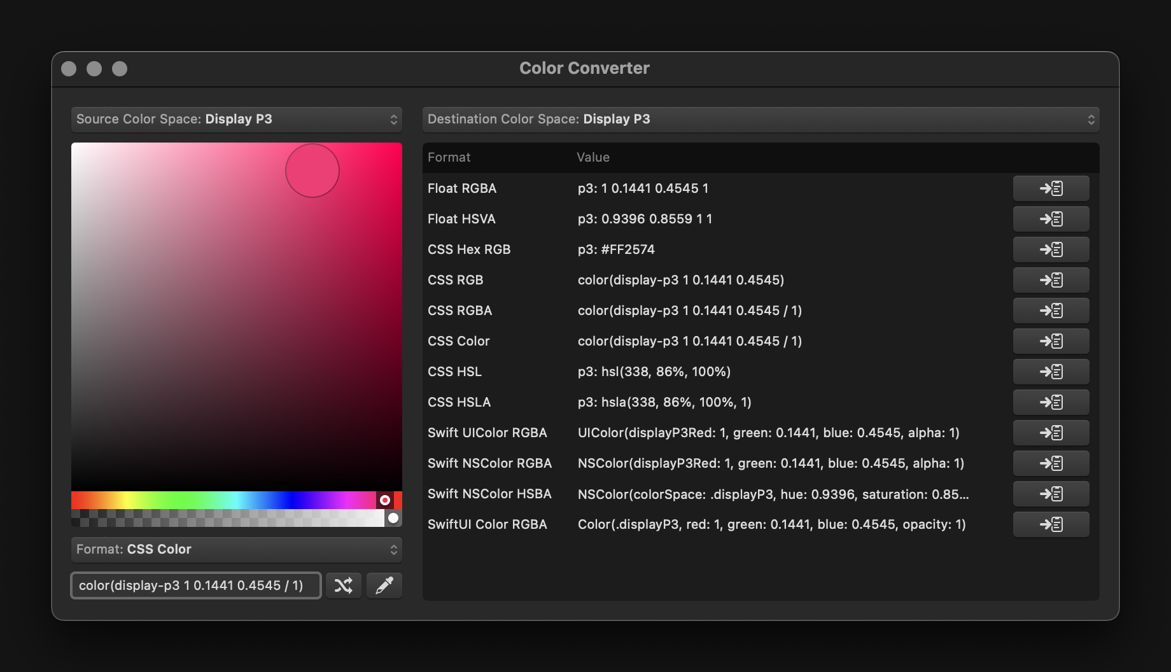This screenshot has height=672, width=1171.
Task: Copy the CSS HSL value
Action: pyautogui.click(x=1051, y=372)
